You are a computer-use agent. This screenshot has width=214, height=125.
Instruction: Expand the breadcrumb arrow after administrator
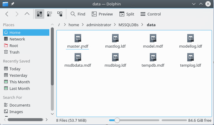coord(115,25)
